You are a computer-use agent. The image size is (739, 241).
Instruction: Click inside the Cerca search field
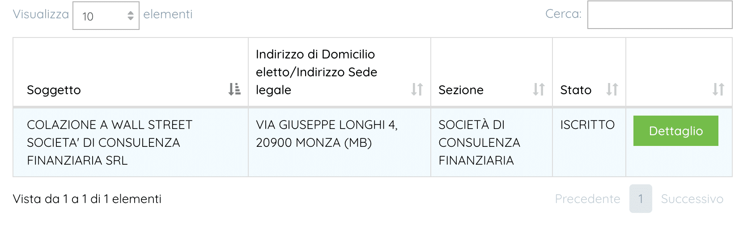pos(659,15)
